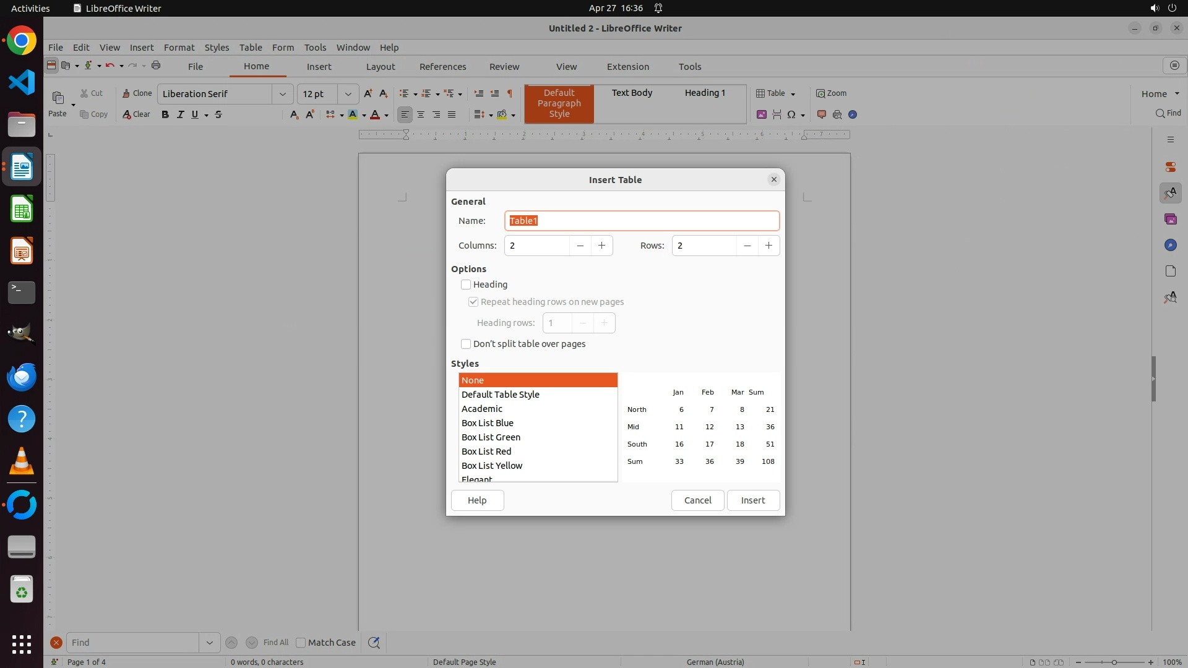This screenshot has height=668, width=1188.
Task: Open the Format menu
Action: coord(179,48)
